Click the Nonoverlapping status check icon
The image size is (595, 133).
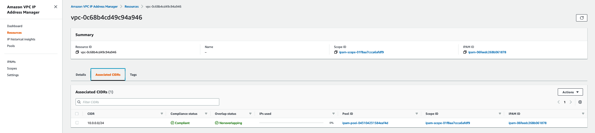tap(217, 123)
